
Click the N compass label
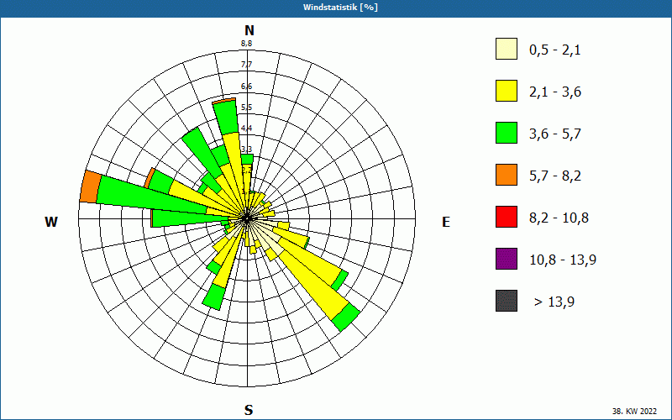[x=249, y=30]
